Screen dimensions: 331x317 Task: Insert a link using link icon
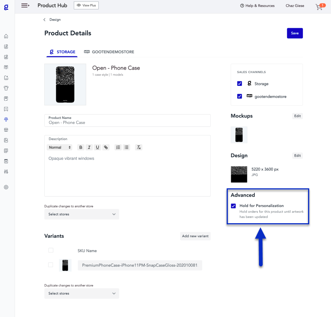[x=106, y=147]
